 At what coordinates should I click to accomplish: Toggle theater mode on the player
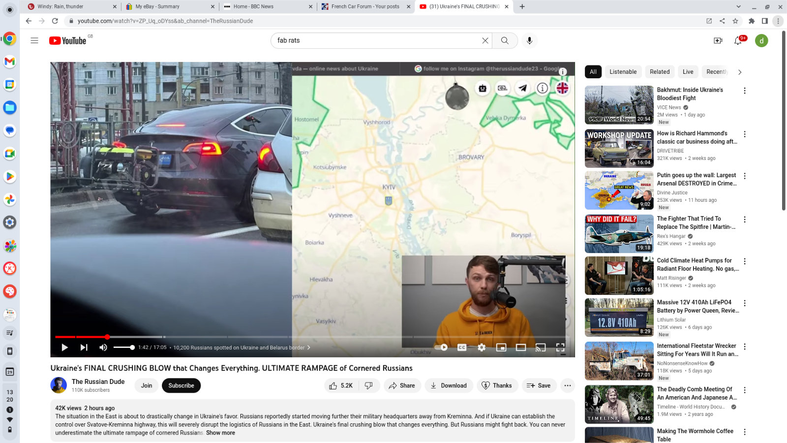[x=521, y=348]
